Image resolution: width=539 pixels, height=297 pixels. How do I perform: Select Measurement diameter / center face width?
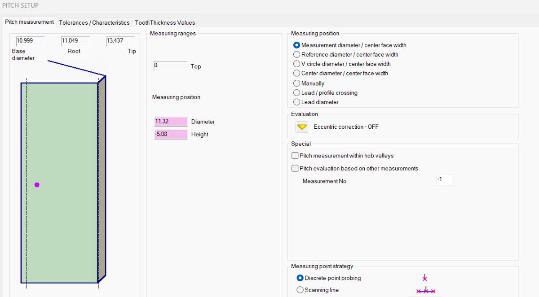click(296, 45)
